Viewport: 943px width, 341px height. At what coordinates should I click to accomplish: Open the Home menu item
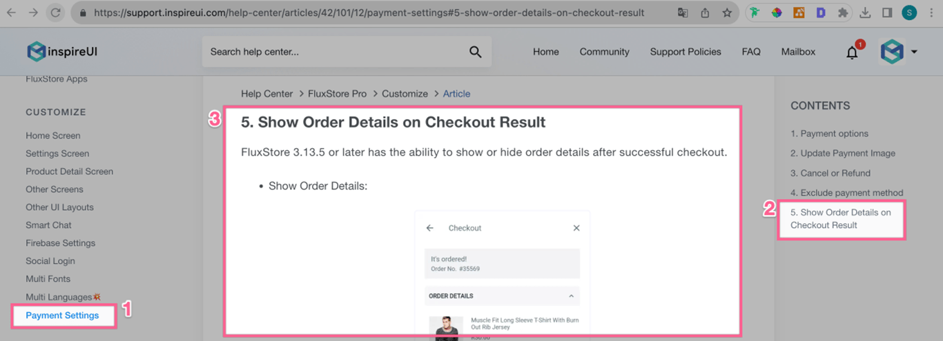[x=546, y=52]
